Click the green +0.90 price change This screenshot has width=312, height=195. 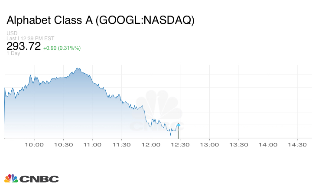[62, 48]
